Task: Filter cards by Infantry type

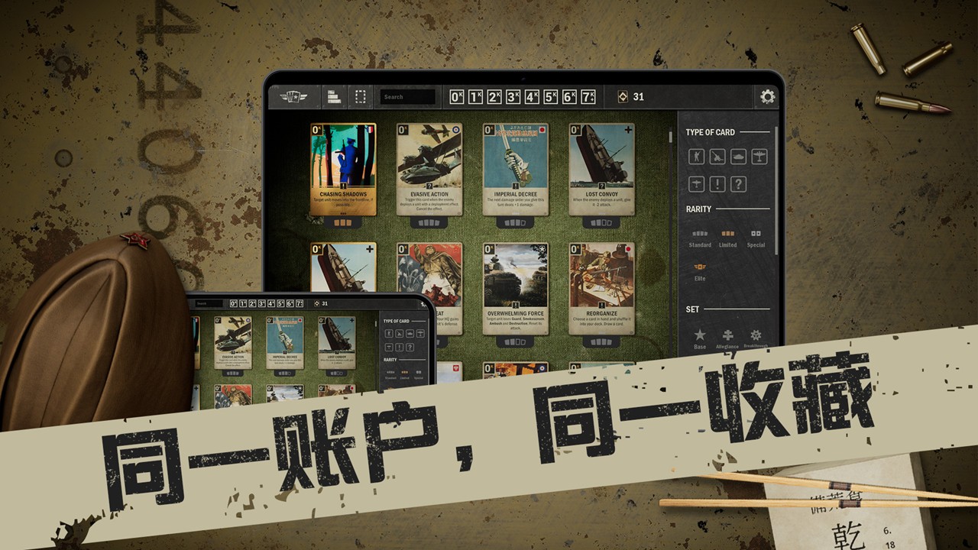Action: point(696,156)
